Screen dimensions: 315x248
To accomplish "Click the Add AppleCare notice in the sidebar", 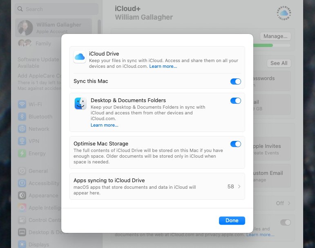I will point(39,82).
